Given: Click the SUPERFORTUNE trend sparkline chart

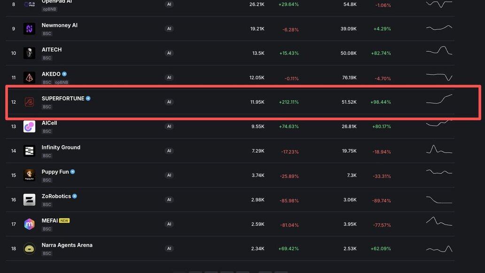Looking at the screenshot, I should (439, 100).
